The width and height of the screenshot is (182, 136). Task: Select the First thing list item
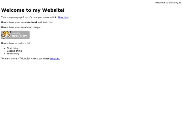coord(12,48)
